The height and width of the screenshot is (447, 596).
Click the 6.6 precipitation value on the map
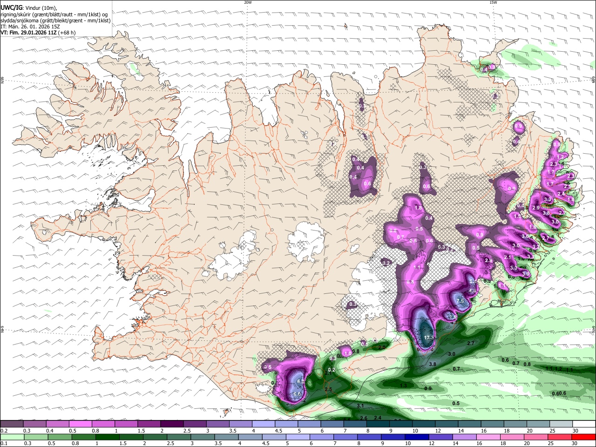pos(298,394)
